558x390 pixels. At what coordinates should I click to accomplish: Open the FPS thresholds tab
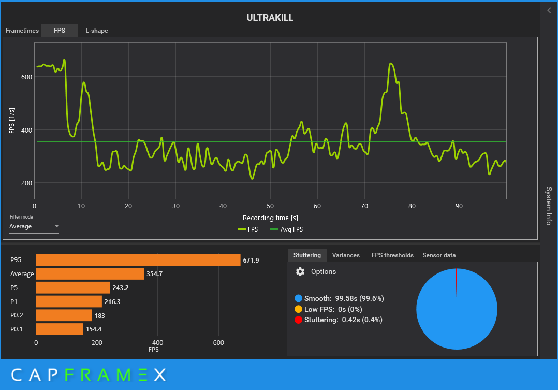tap(392, 255)
